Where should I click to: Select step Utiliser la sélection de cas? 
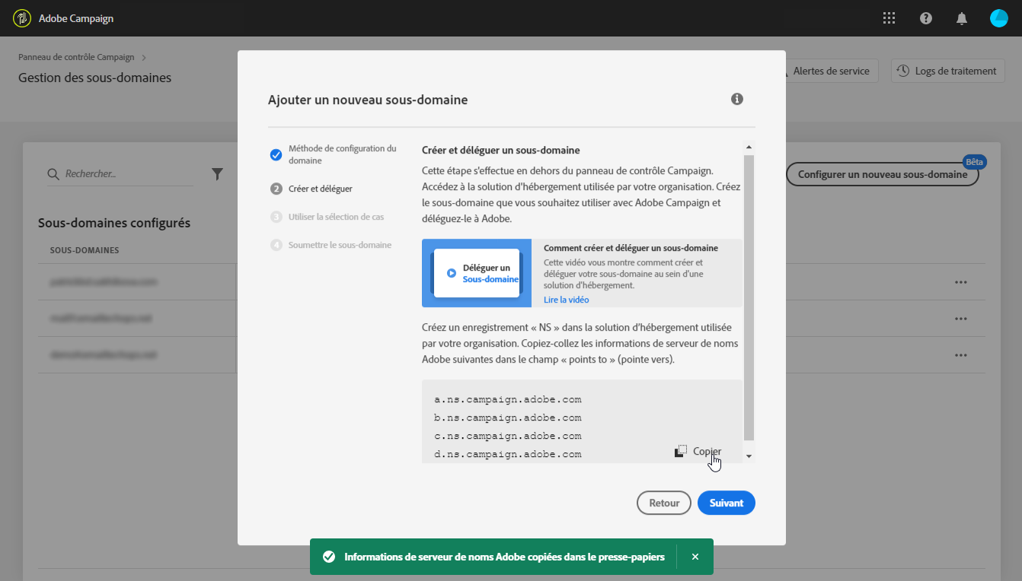(327, 217)
